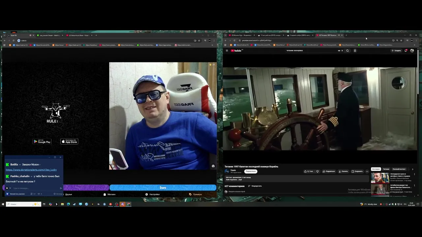Bookmark rulet.tv page with star
This screenshot has height=237, width=422.
(199, 40)
